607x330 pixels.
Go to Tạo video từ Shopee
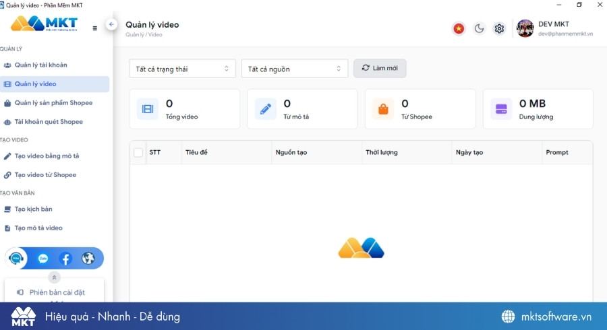(55, 175)
